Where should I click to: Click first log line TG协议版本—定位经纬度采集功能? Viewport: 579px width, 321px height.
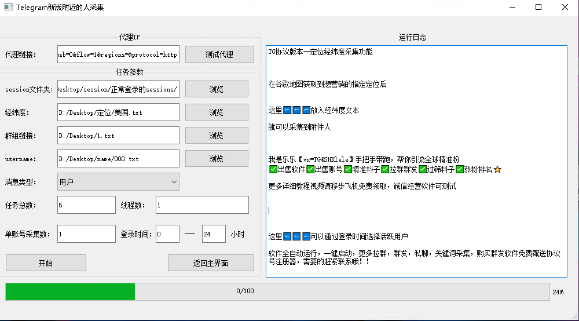pyautogui.click(x=321, y=52)
